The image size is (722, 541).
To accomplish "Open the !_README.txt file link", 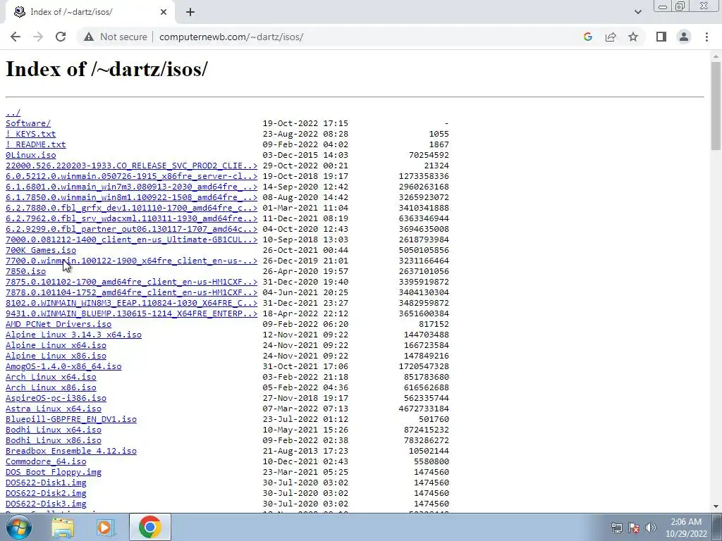I will tap(35, 144).
